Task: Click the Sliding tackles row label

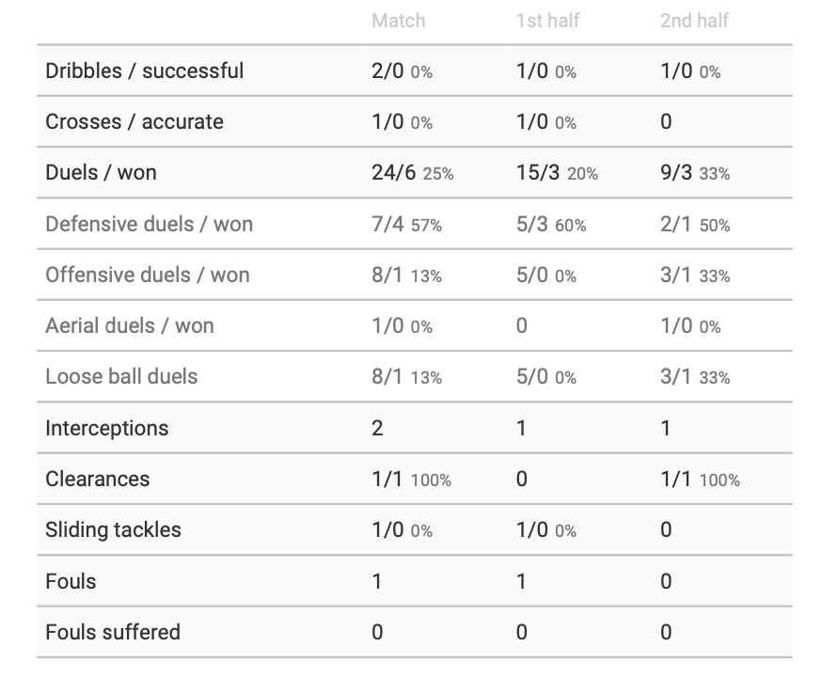Action: (x=113, y=529)
